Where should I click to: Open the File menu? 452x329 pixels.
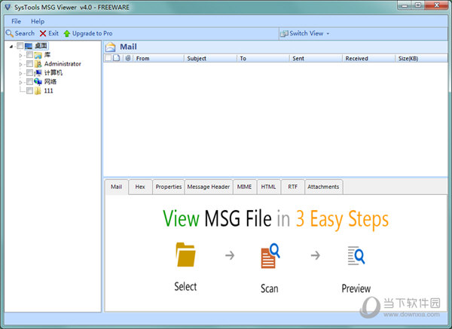[16, 21]
